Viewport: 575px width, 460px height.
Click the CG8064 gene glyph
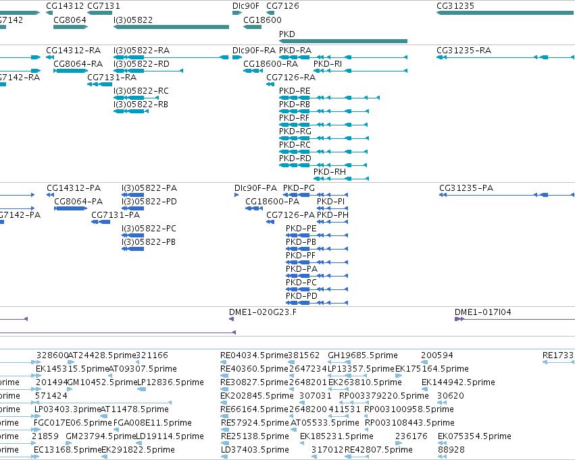point(70,27)
